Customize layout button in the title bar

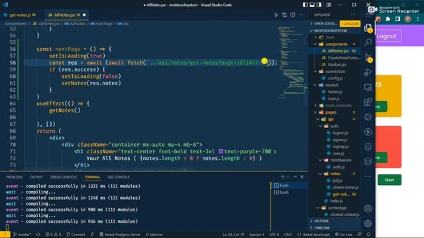coord(329,5)
